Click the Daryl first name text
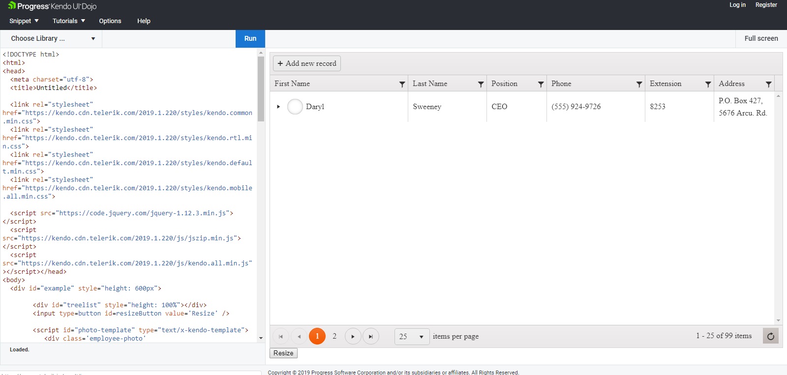 pyautogui.click(x=315, y=107)
